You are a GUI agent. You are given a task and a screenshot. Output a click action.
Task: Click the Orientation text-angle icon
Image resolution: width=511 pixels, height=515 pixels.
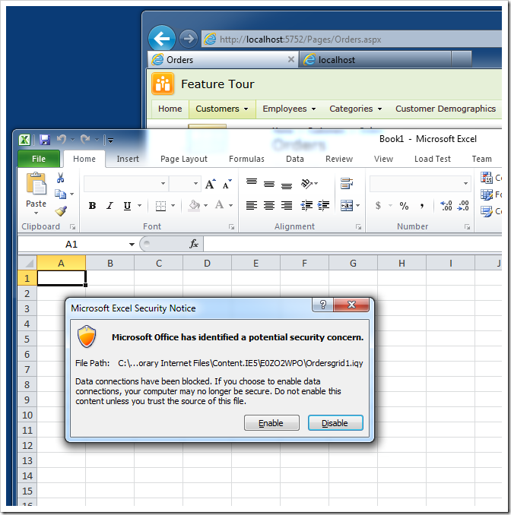[x=306, y=184]
